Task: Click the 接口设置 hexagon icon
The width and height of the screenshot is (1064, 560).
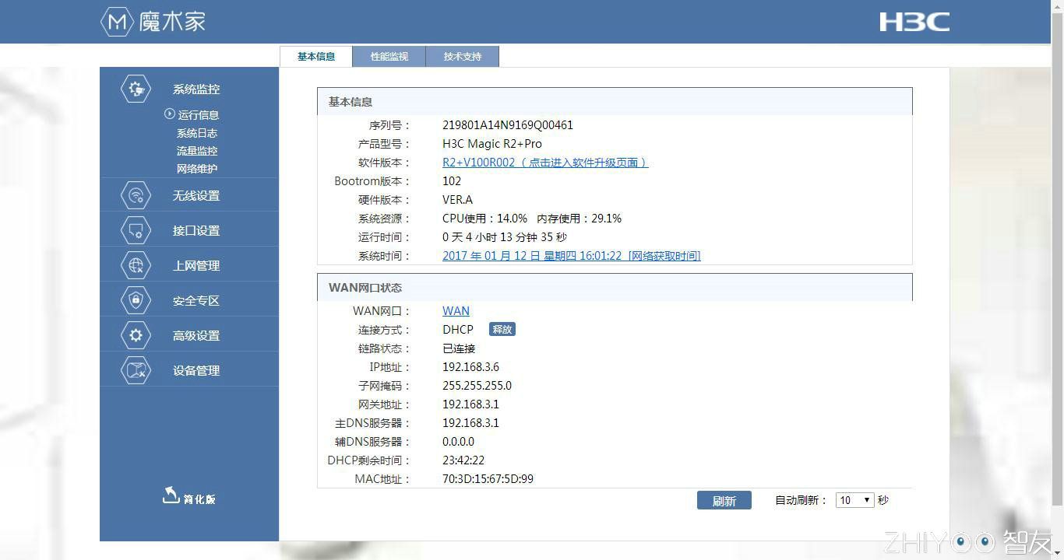Action: pyautogui.click(x=136, y=230)
